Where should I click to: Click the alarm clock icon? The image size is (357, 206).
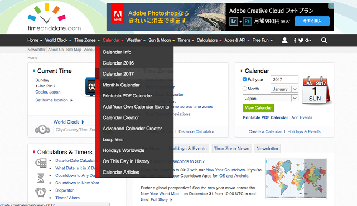click(x=41, y=193)
